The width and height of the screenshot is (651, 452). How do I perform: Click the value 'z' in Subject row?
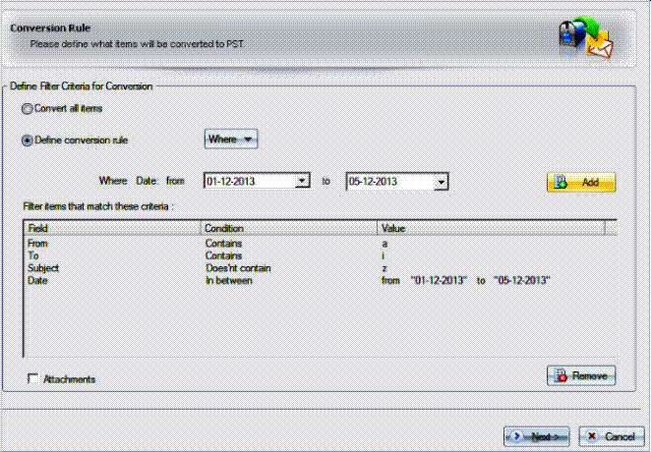pyautogui.click(x=385, y=268)
